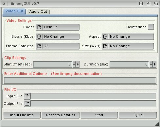Click the Size (WxH) cycle arrow icon
Viewport: 160px width, 127px height.
point(105,46)
